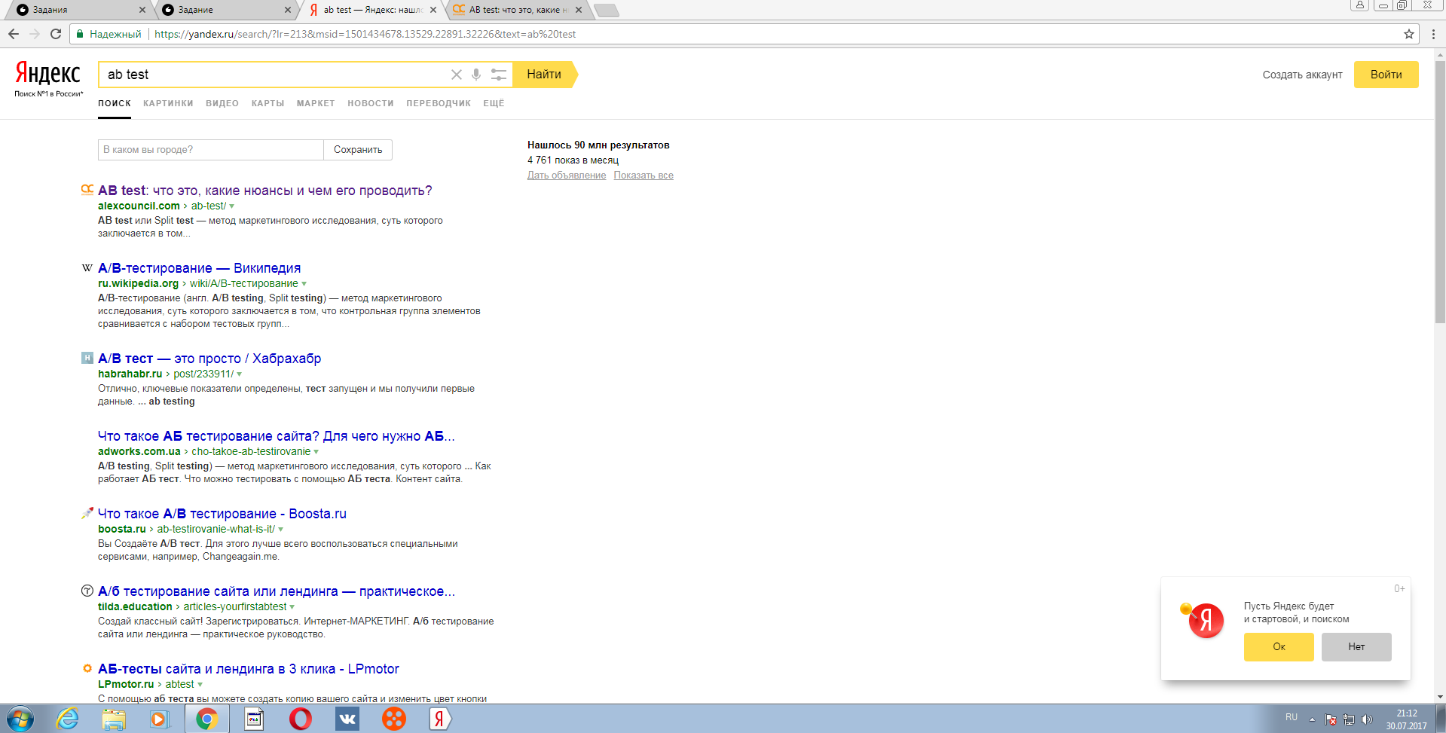This screenshot has height=733, width=1446.
Task: Expand the ru.wikipedia.org result dropdown arrow
Action: (304, 284)
